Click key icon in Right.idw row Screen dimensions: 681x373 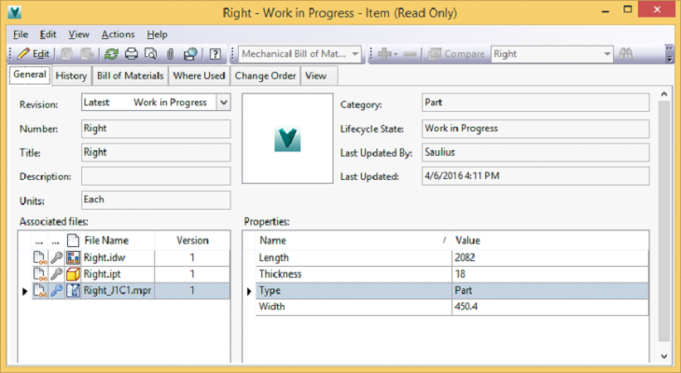(x=57, y=258)
